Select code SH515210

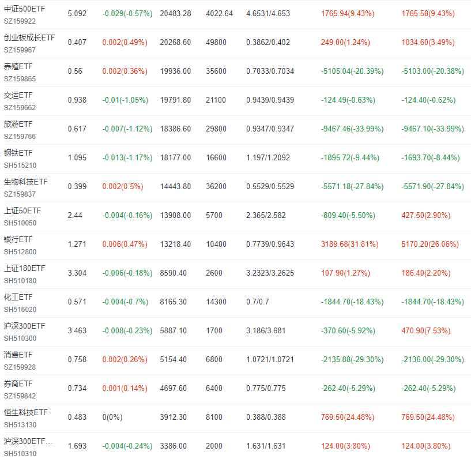pos(20,165)
